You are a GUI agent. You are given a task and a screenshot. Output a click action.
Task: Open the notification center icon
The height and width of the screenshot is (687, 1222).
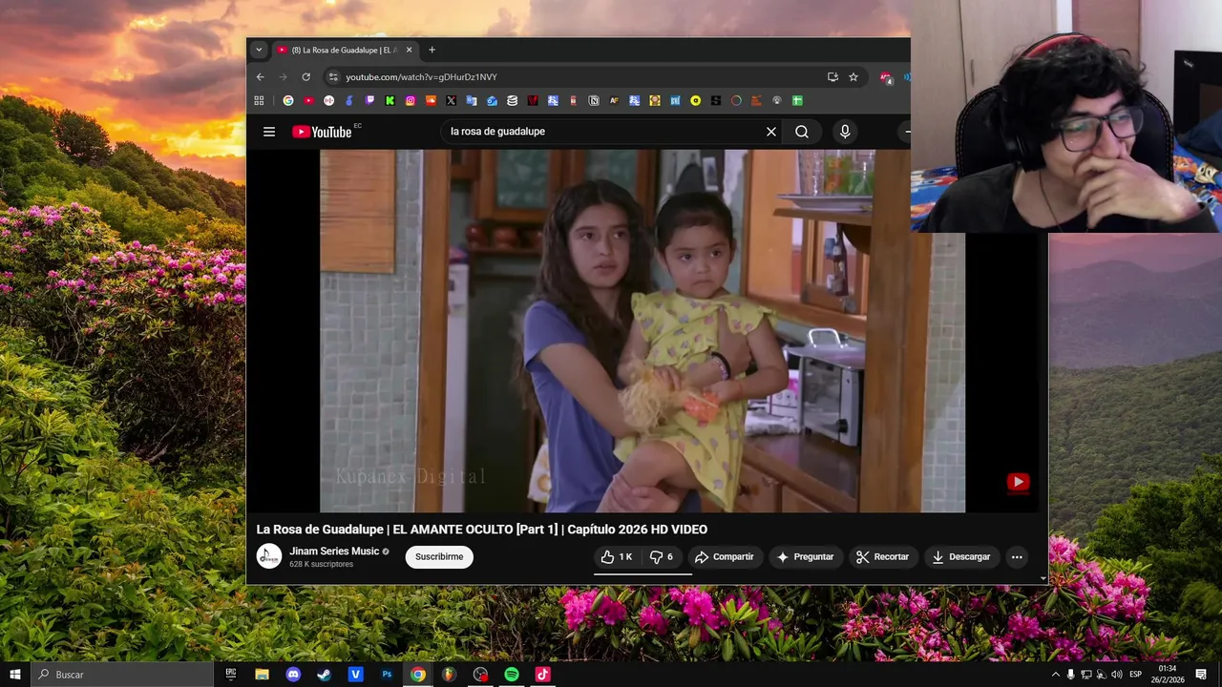pyautogui.click(x=1202, y=674)
